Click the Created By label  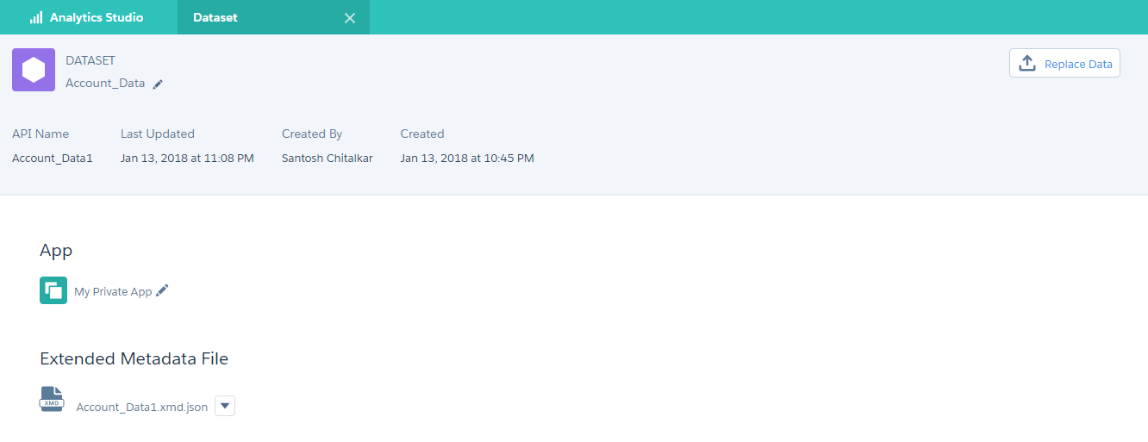coord(312,134)
